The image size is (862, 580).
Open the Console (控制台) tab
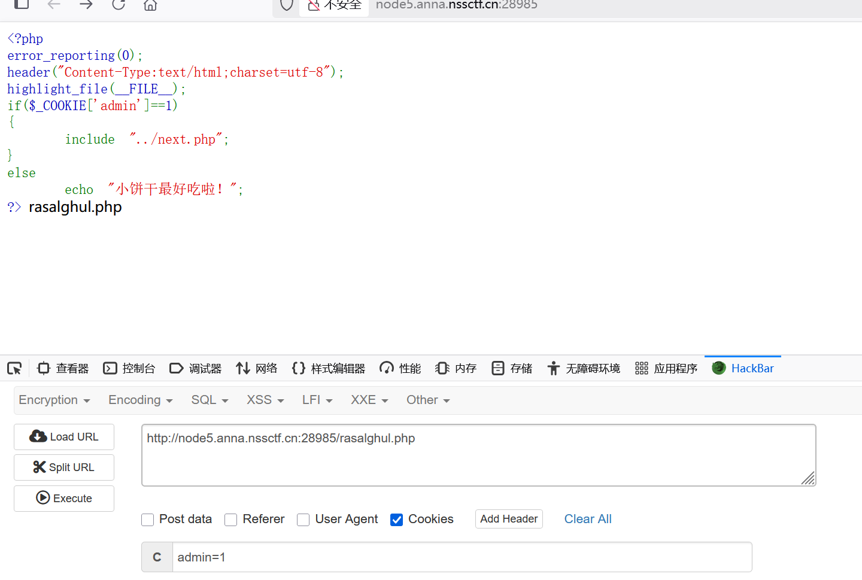coord(129,368)
